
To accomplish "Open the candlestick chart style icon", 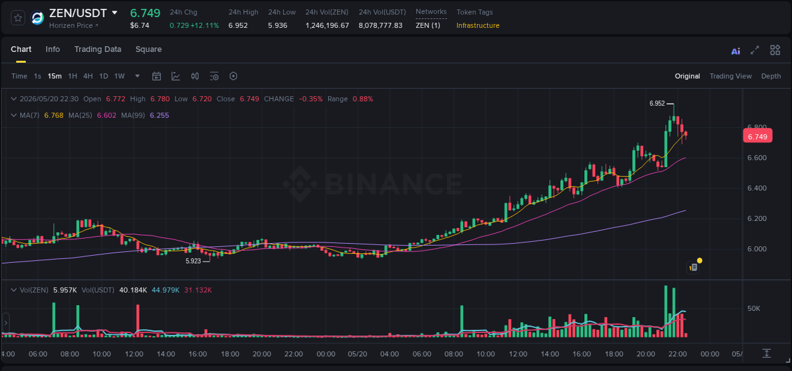I will [x=195, y=76].
